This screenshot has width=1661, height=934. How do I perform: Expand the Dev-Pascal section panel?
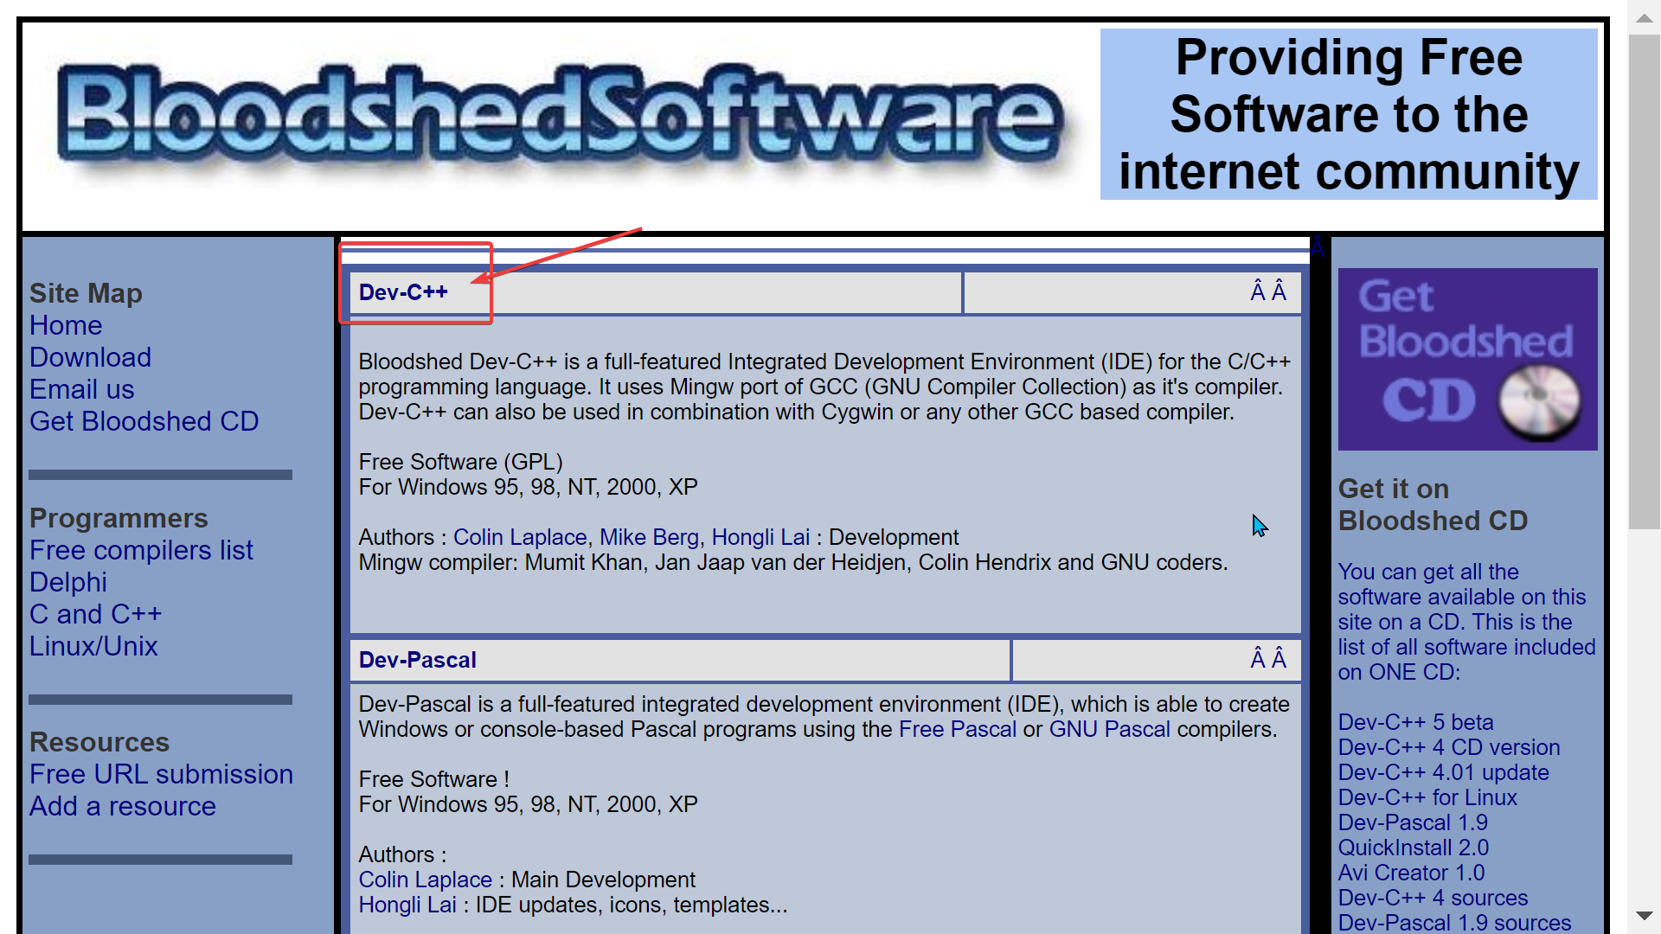(418, 661)
